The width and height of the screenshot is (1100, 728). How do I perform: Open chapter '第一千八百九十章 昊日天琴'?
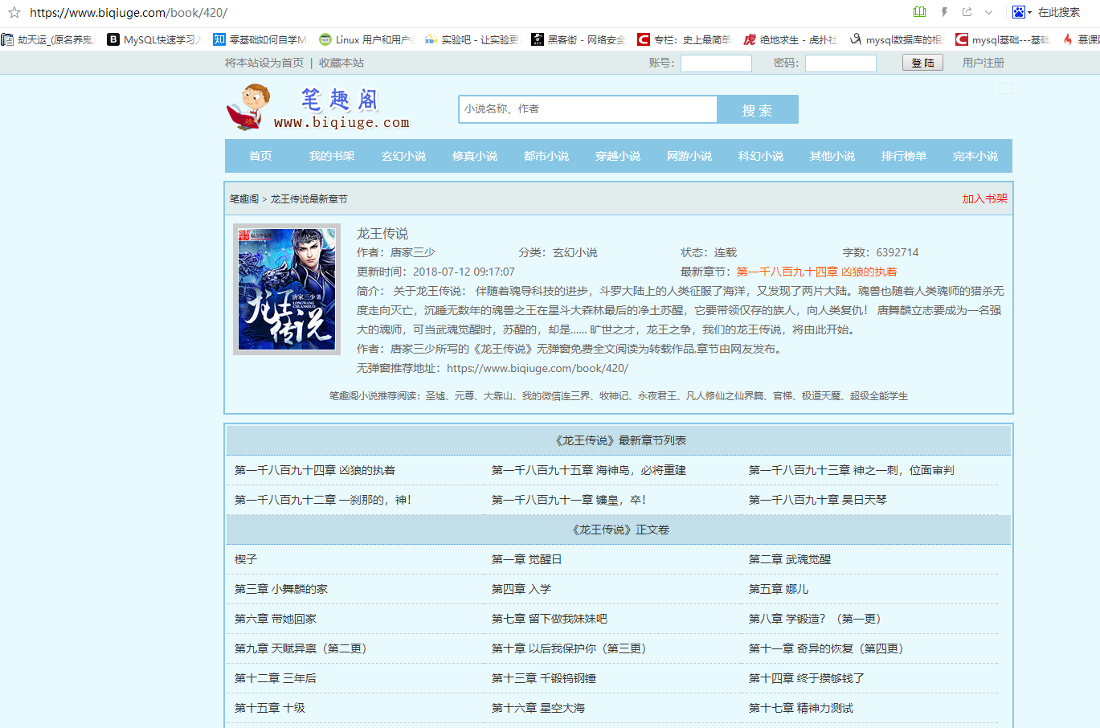pyautogui.click(x=818, y=500)
